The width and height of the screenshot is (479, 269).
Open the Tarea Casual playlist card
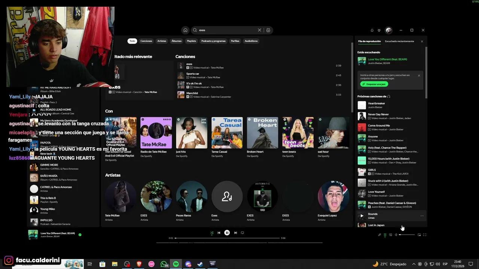click(x=227, y=138)
